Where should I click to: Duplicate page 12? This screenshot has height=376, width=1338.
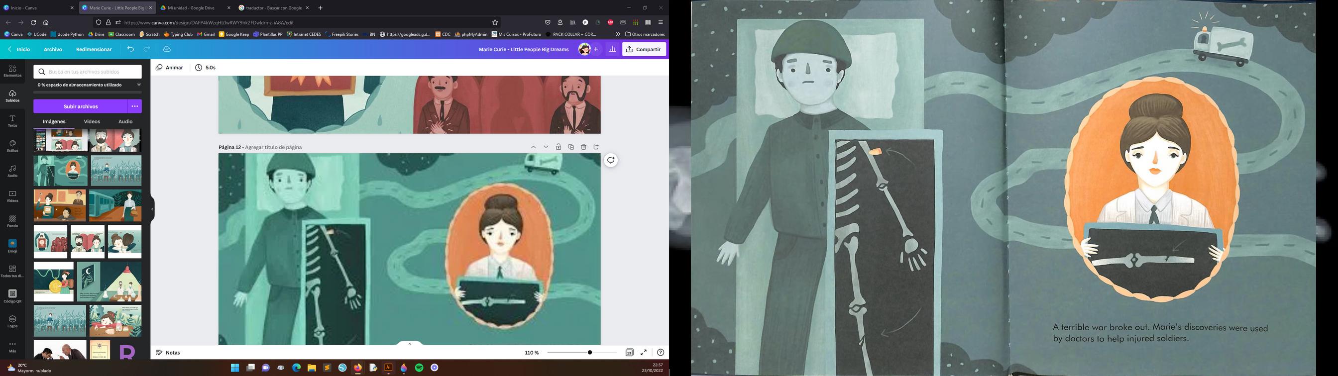[571, 147]
